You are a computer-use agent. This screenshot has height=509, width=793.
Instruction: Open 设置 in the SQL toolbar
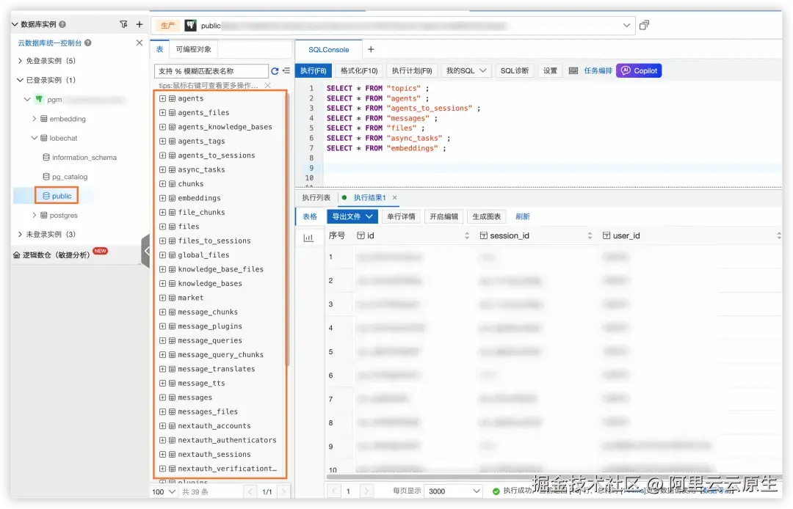click(550, 70)
